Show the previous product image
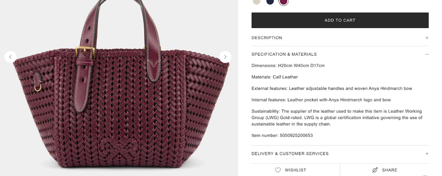 pos(10,57)
